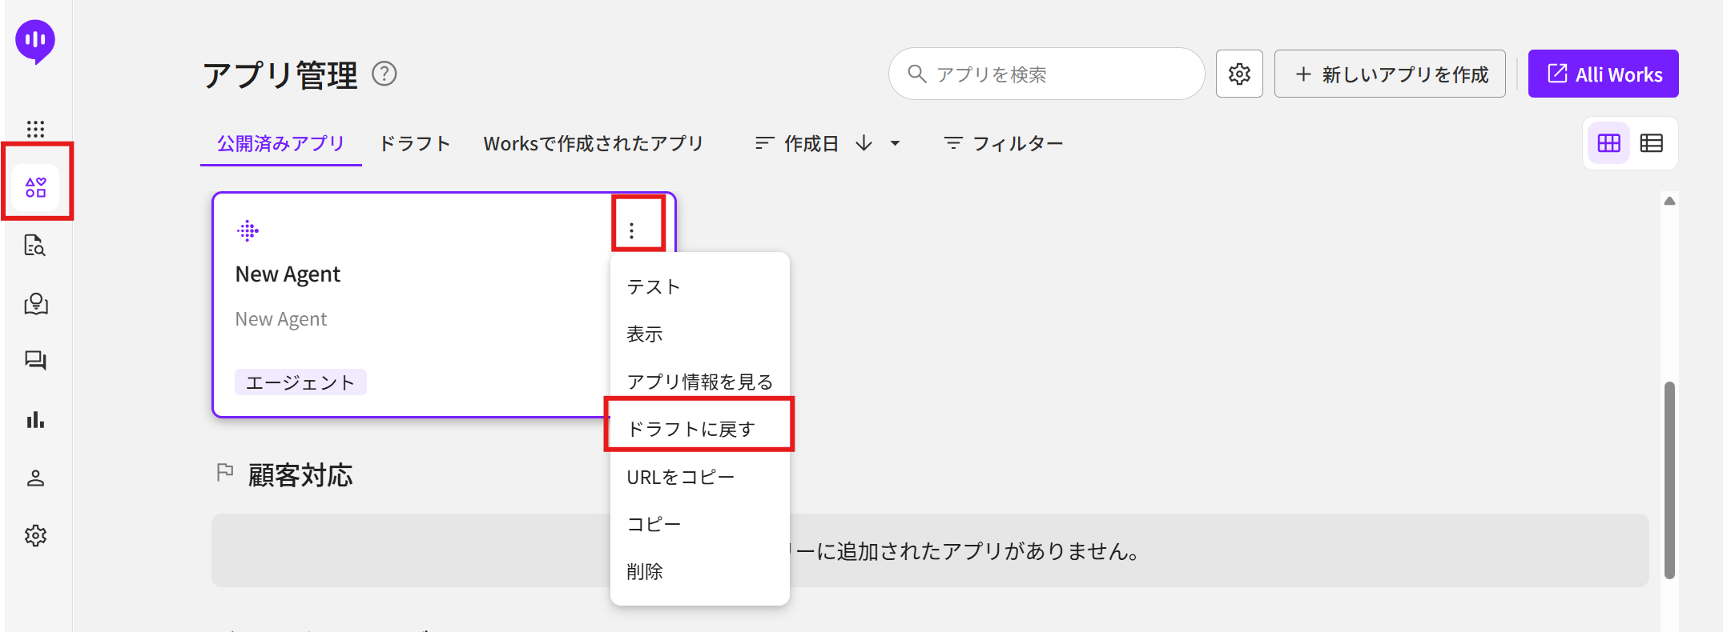
Task: Click the Alli logo in sidebar
Action: tap(35, 41)
